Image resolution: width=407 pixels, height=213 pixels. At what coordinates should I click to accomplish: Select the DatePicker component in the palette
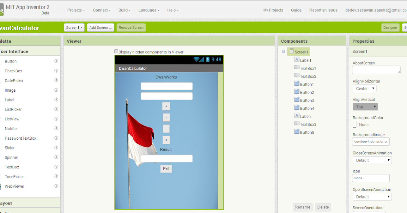coord(14,80)
